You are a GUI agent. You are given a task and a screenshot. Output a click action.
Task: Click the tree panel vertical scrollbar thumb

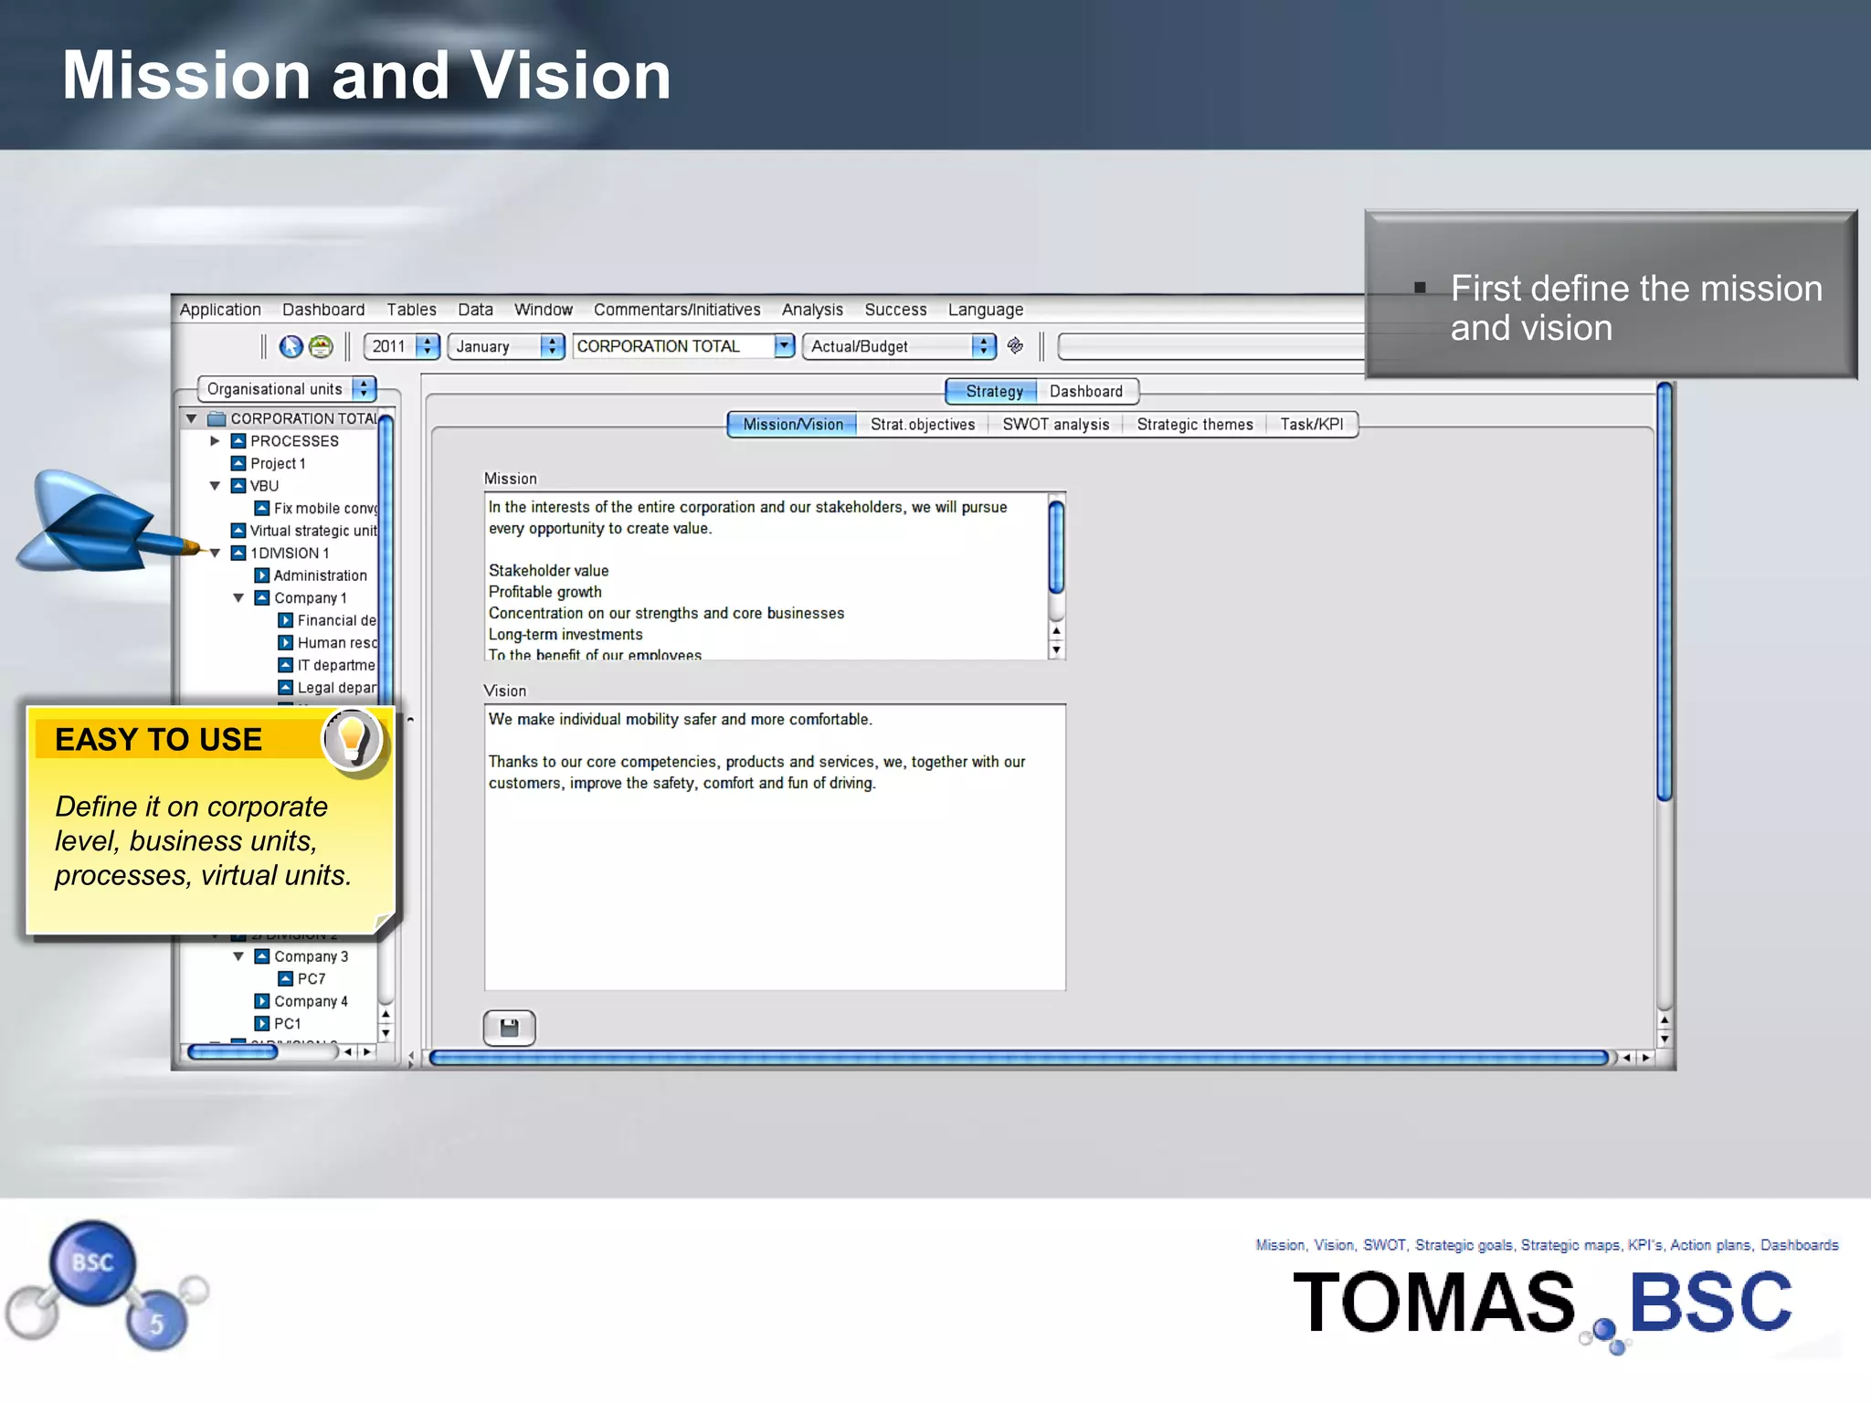pos(386,557)
